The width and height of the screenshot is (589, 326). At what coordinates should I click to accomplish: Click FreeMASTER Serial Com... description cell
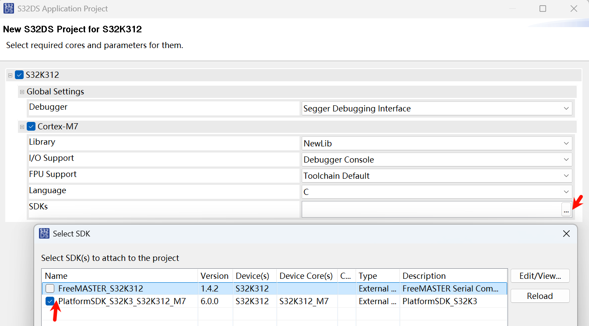451,288
